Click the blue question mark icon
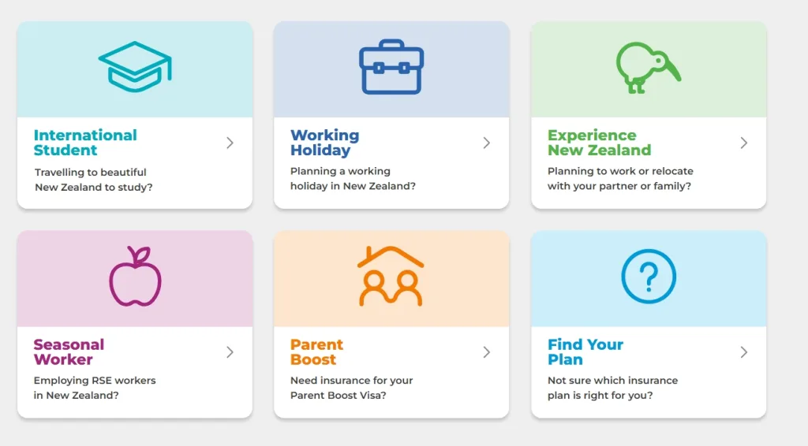This screenshot has width=808, height=446. click(x=649, y=277)
